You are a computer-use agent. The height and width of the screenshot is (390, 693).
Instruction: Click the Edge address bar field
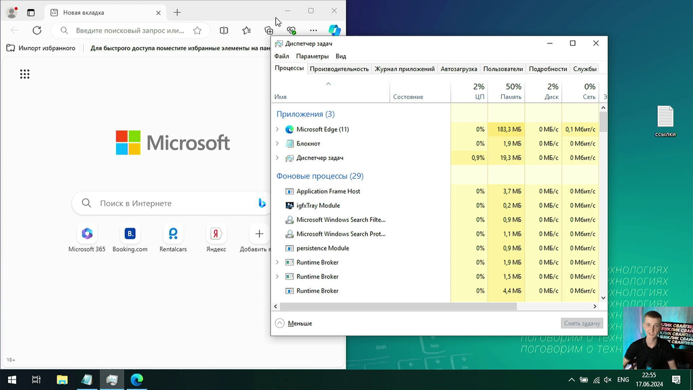click(129, 31)
